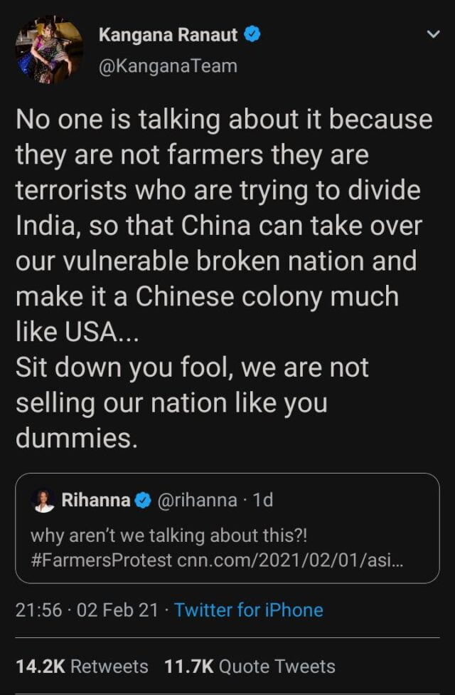Click the 'Twitter for iPhone' source link
Screen dimensions: 455x695
pos(248,610)
